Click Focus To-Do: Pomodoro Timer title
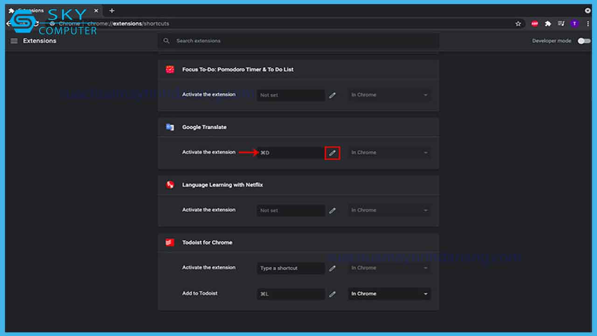The height and width of the screenshot is (336, 597). tap(238, 70)
